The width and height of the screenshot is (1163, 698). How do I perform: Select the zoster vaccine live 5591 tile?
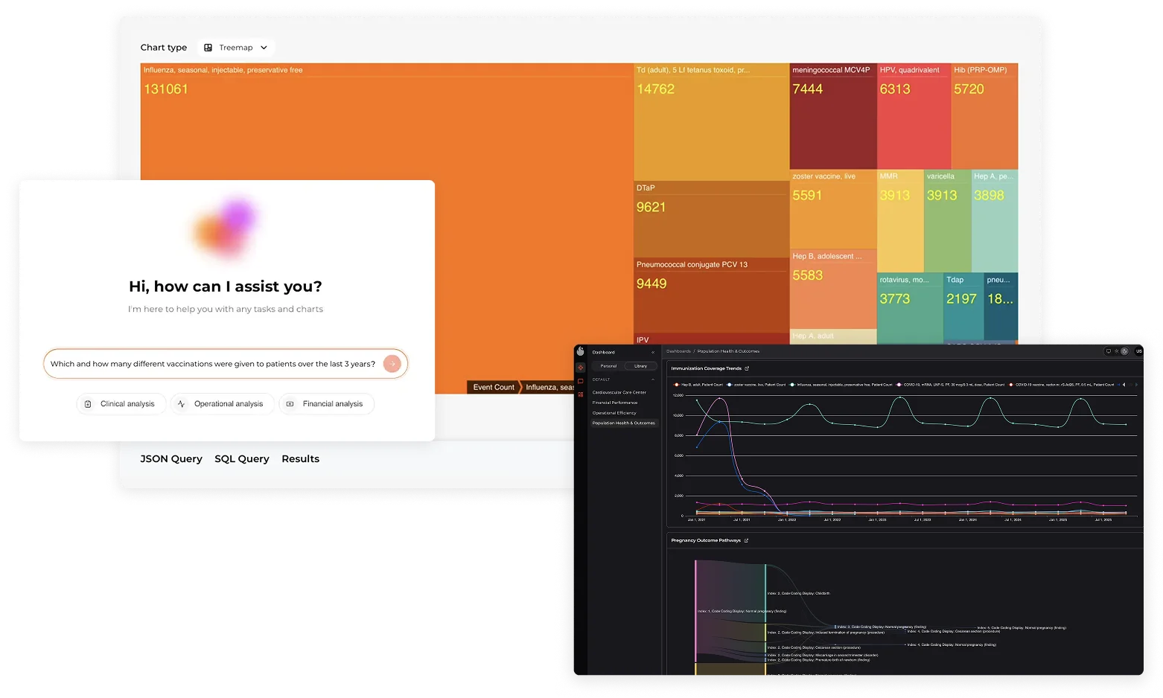[833, 210]
